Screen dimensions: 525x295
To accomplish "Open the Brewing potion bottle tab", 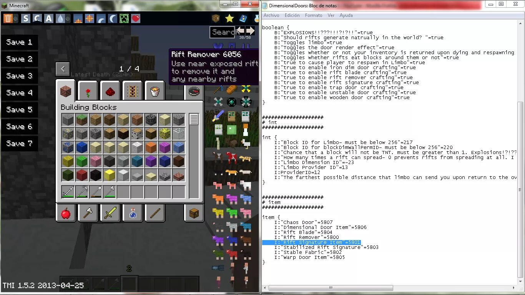I will click(x=133, y=213).
